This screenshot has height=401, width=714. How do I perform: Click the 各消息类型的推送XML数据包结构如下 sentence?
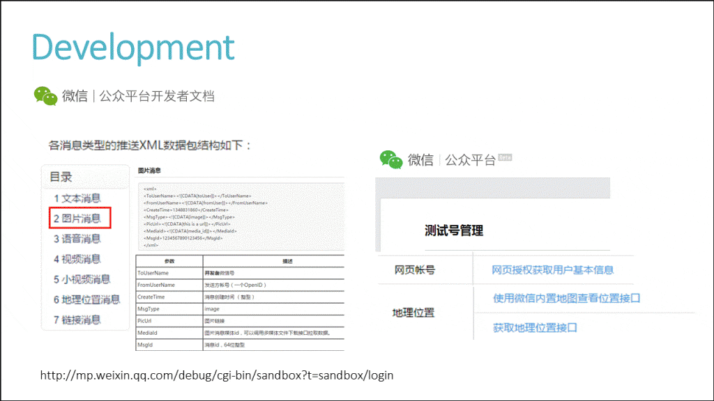pos(149,146)
